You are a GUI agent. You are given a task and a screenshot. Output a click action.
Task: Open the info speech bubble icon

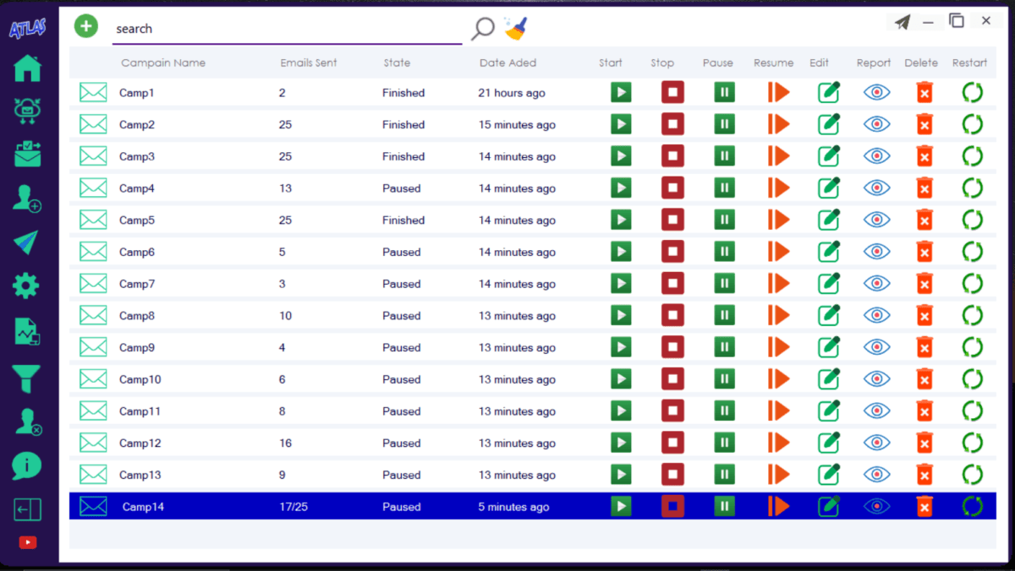coord(26,465)
